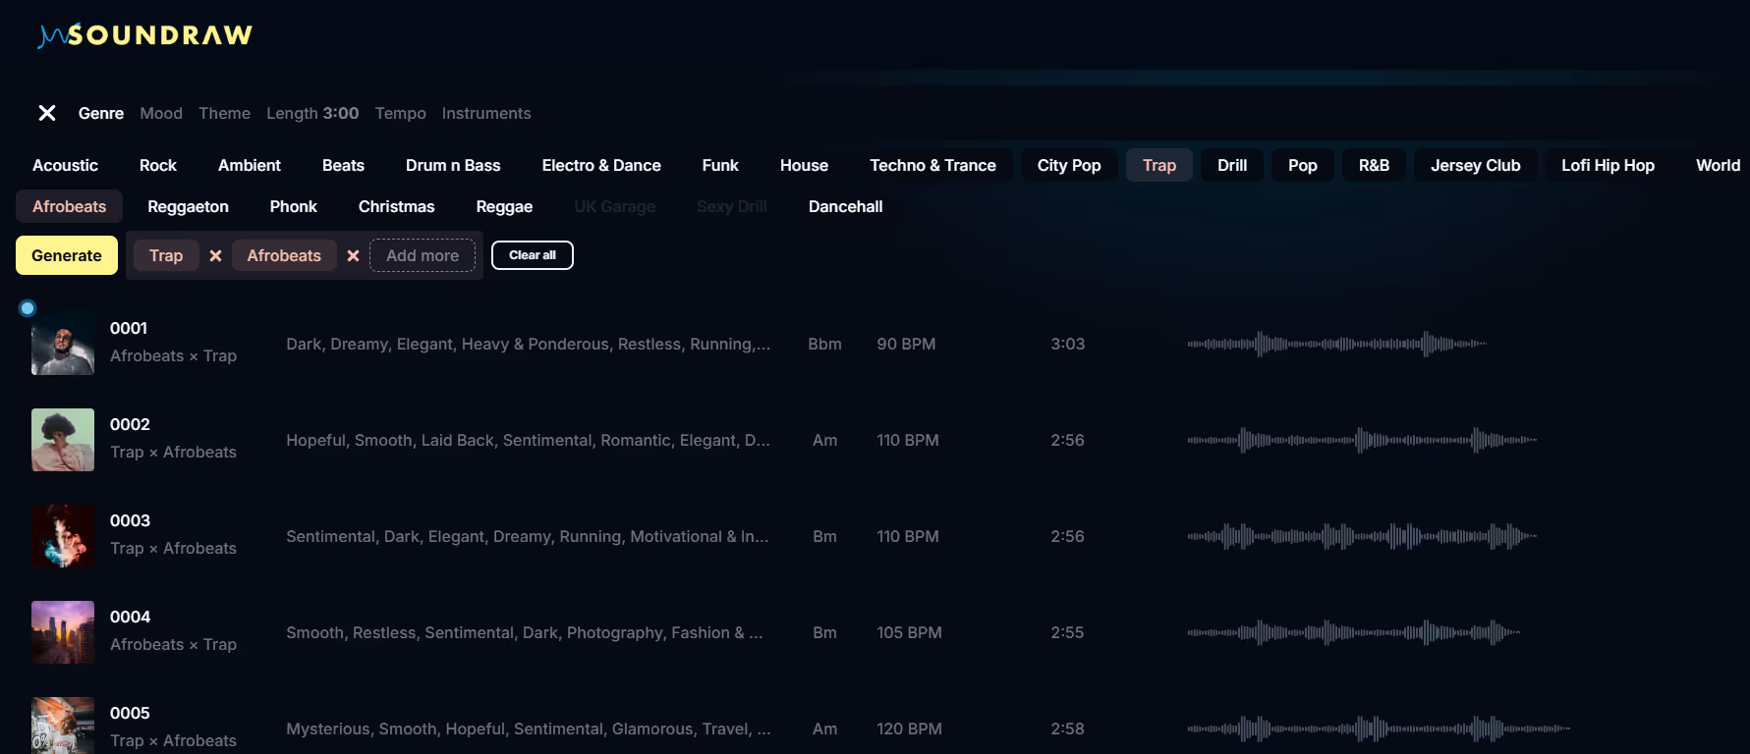
Task: Click the 105 BPM value
Action: (909, 632)
